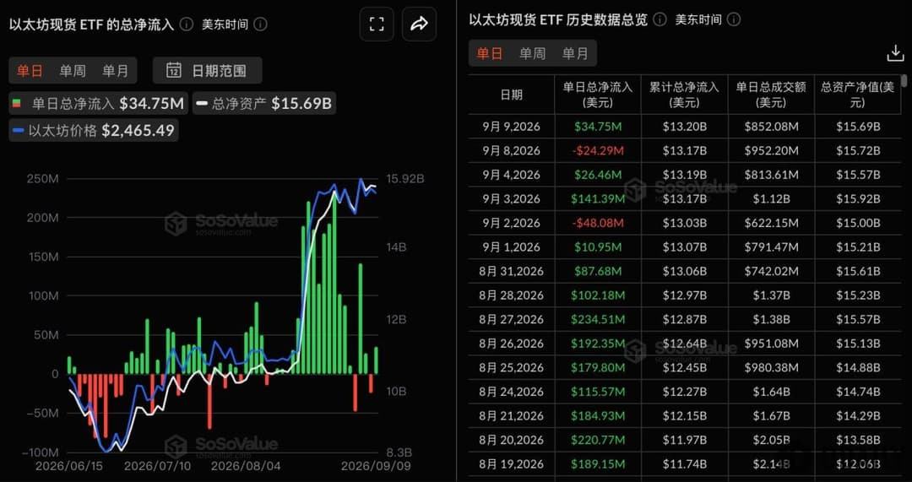Viewport: 912px width, 482px height.
Task: Click calendar icon in 日期范围 button
Action: 173,71
